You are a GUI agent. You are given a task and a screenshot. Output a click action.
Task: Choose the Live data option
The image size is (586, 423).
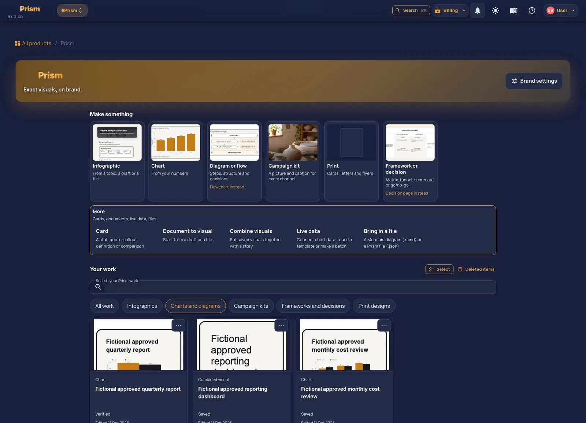(x=324, y=238)
